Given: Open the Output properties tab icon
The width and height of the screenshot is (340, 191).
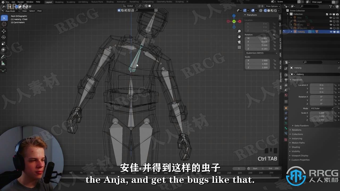Looking at the screenshot, I should pyautogui.click(x=286, y=80).
